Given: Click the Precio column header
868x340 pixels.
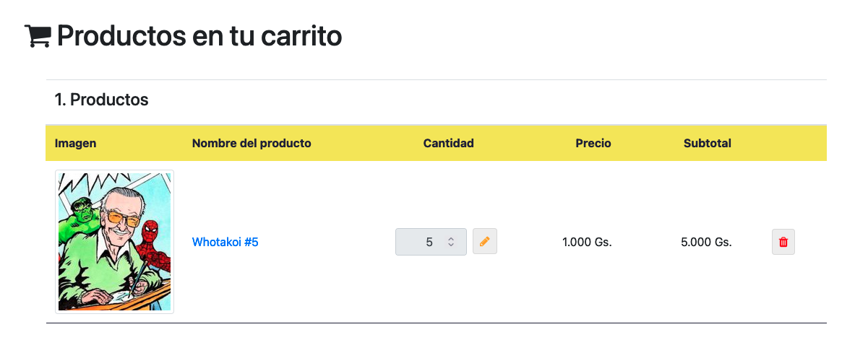Looking at the screenshot, I should tap(593, 143).
